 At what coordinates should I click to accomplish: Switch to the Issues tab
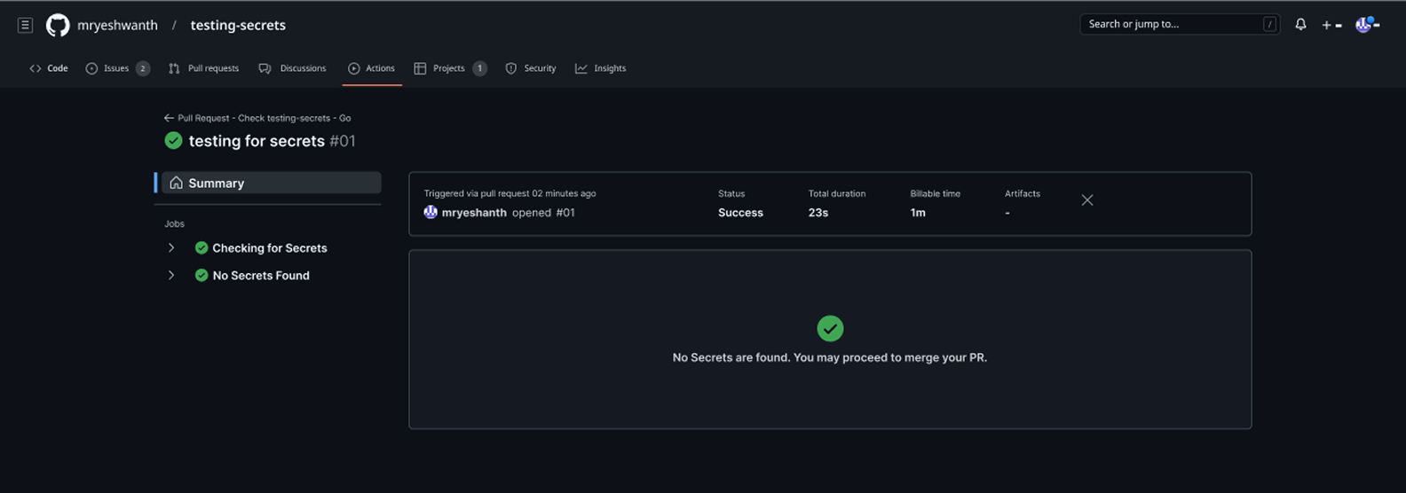(x=117, y=68)
